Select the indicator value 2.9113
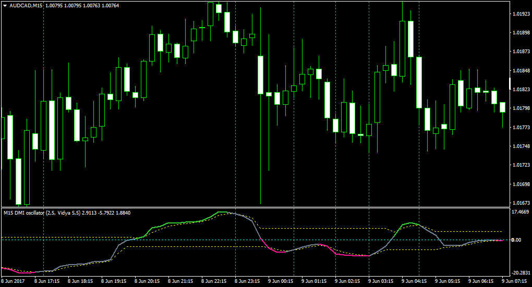The height and width of the screenshot is (287, 532). [x=89, y=213]
